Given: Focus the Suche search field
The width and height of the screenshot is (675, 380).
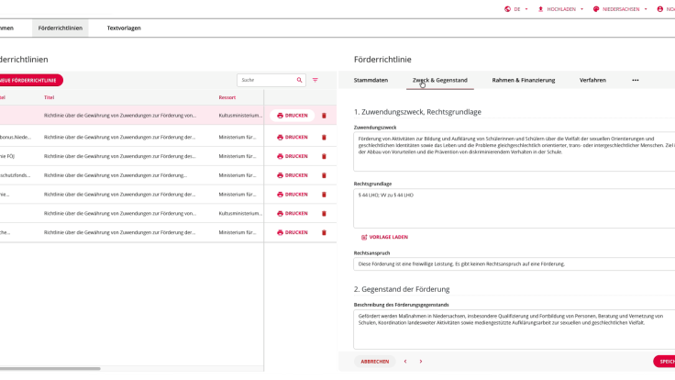Looking at the screenshot, I should (266, 80).
